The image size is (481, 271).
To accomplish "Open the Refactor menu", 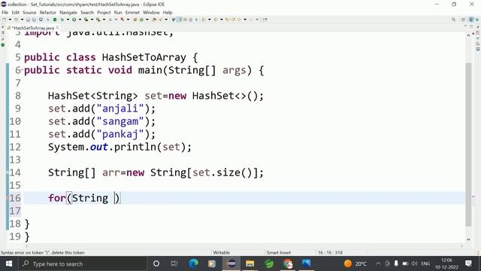I will [x=48, y=13].
